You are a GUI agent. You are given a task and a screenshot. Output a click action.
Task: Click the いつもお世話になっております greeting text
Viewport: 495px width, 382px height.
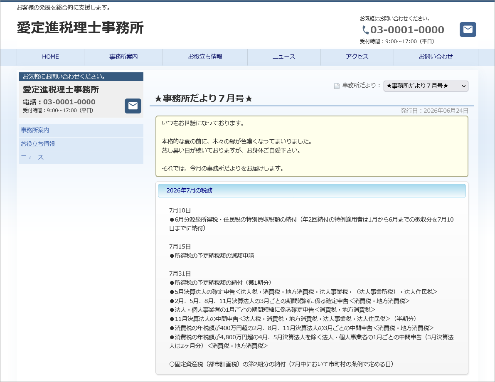[x=203, y=123]
